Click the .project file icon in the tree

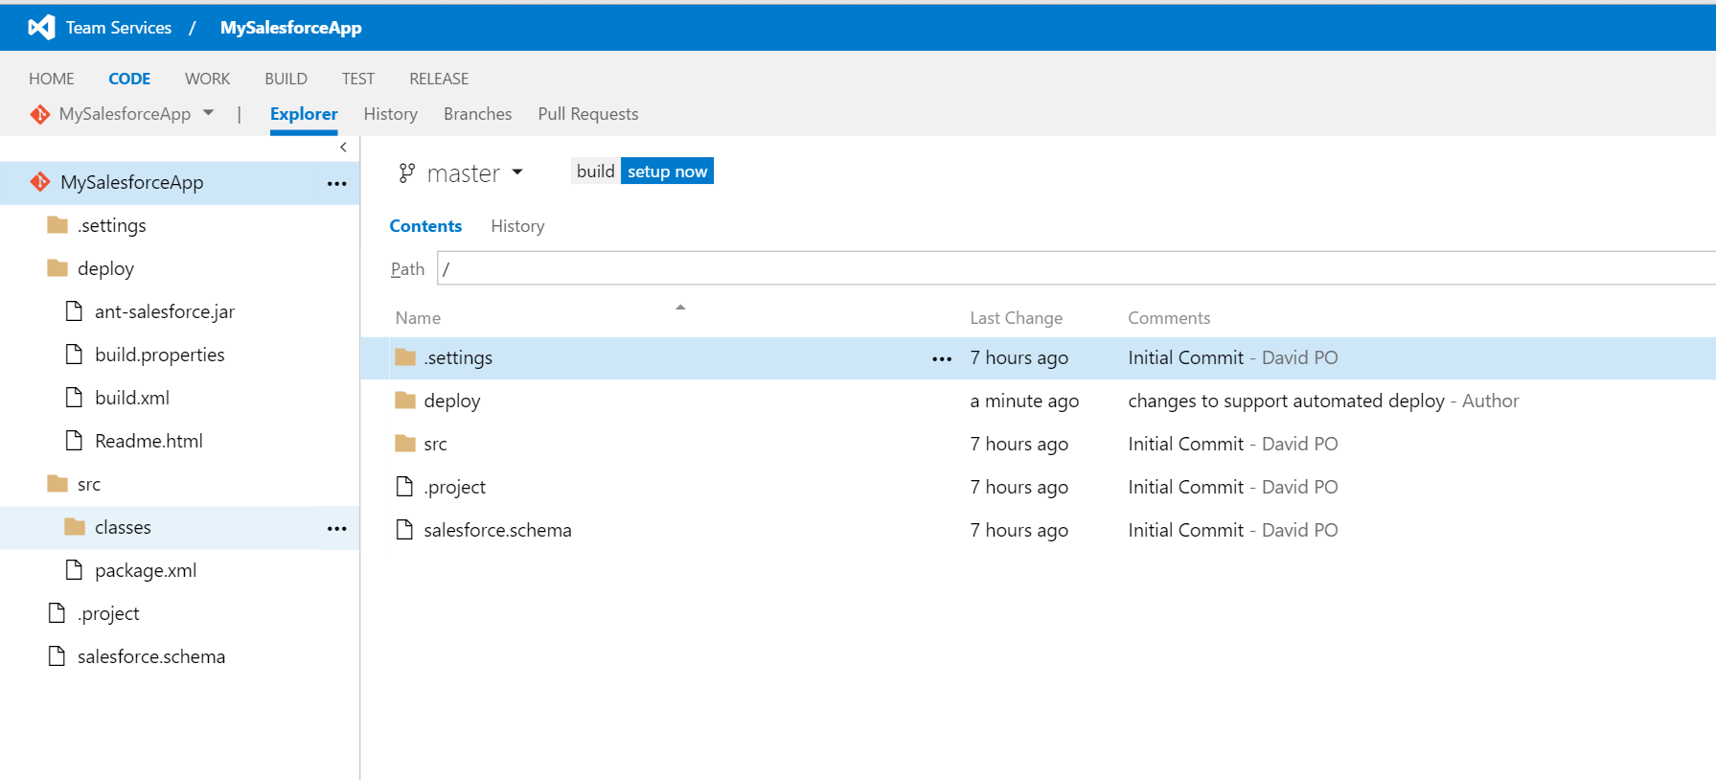pos(57,612)
